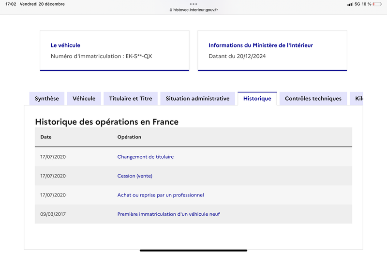This screenshot has width=387, height=254.
Task: Select the Historique tab
Action: click(x=257, y=99)
